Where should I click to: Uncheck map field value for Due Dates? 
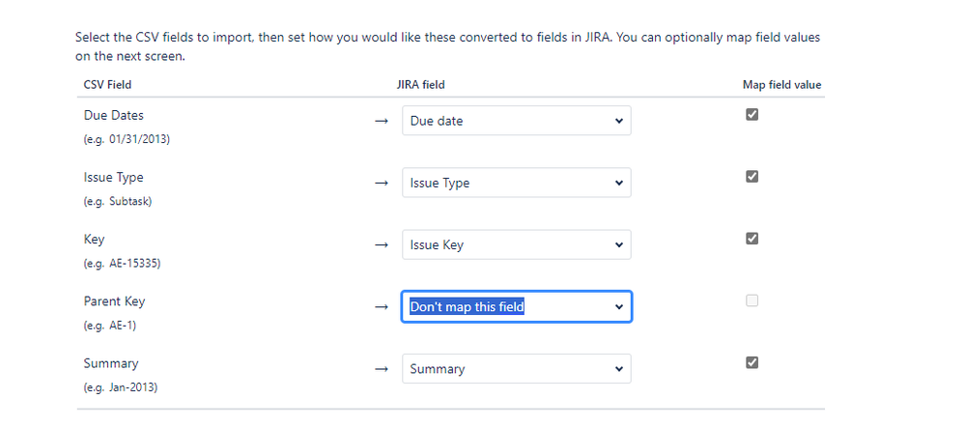[752, 114]
